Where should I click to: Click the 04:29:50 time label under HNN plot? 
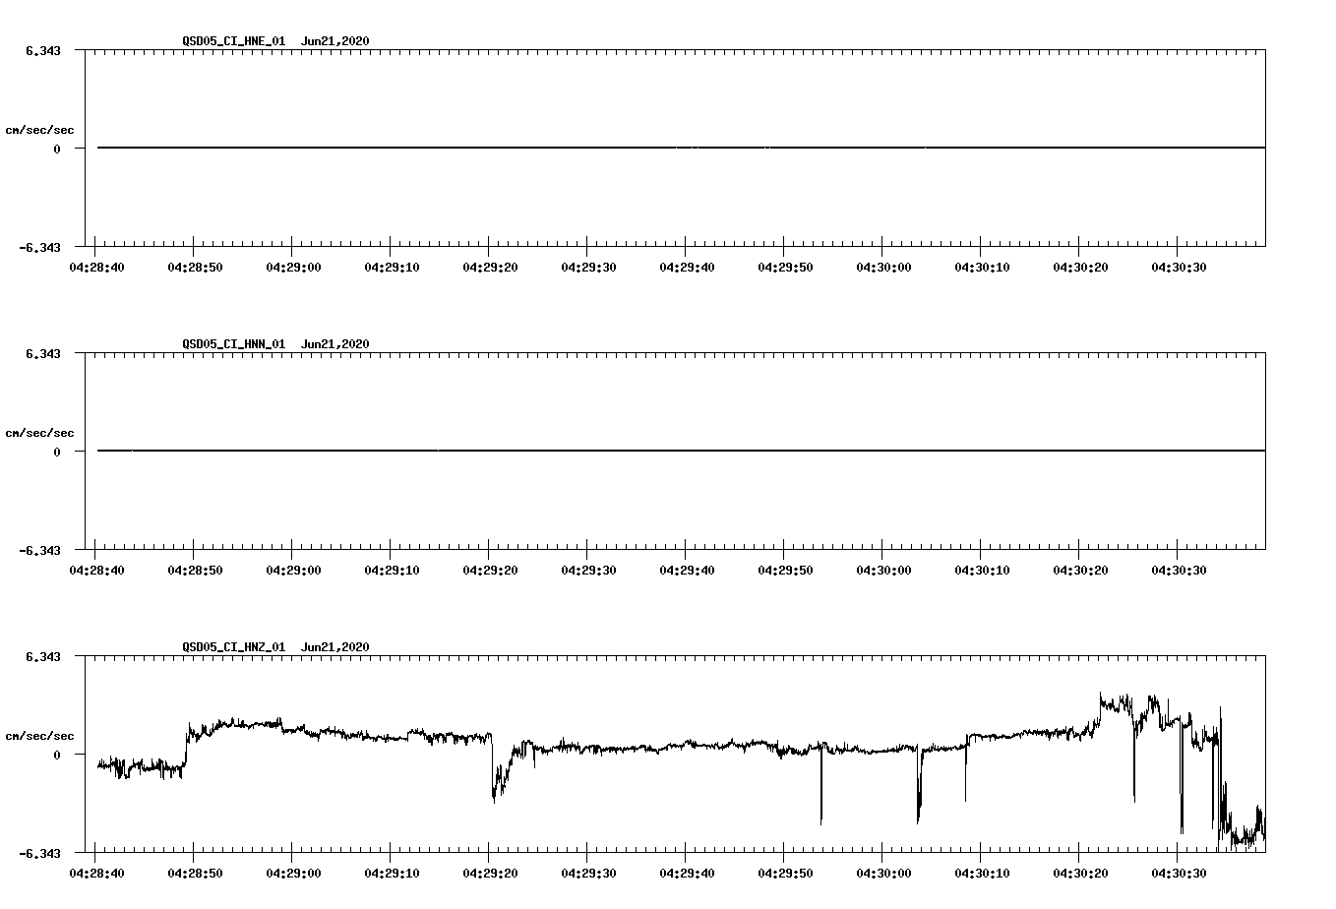(785, 571)
